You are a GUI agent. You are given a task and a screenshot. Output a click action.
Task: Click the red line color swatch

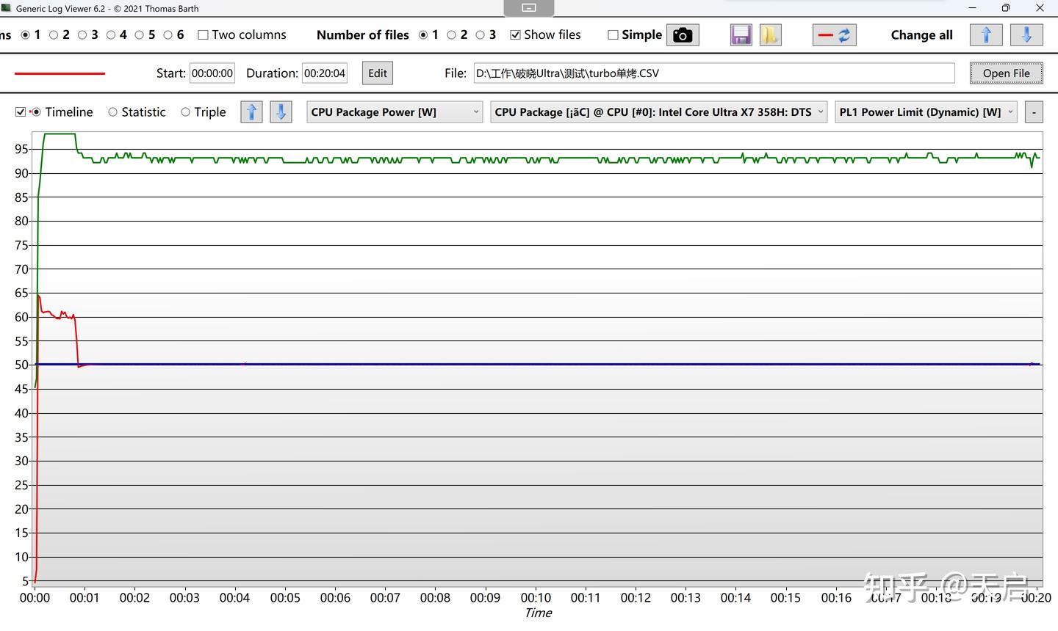[x=60, y=73]
